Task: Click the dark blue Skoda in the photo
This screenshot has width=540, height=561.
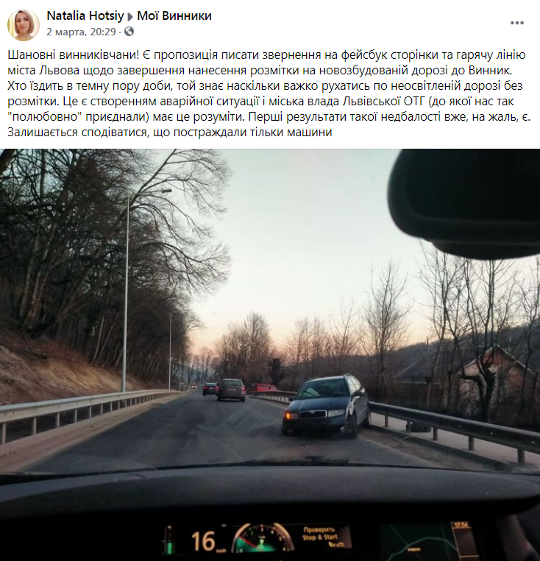Action: coord(326,406)
